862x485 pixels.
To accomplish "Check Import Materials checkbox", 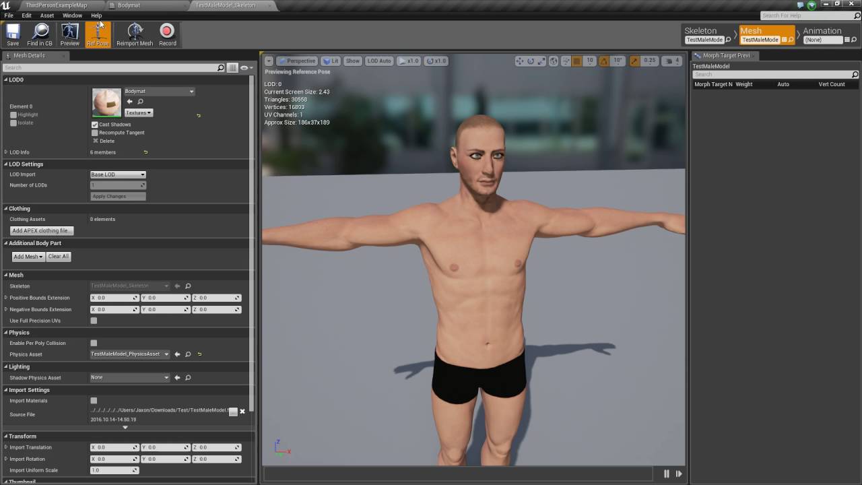I will tap(94, 401).
